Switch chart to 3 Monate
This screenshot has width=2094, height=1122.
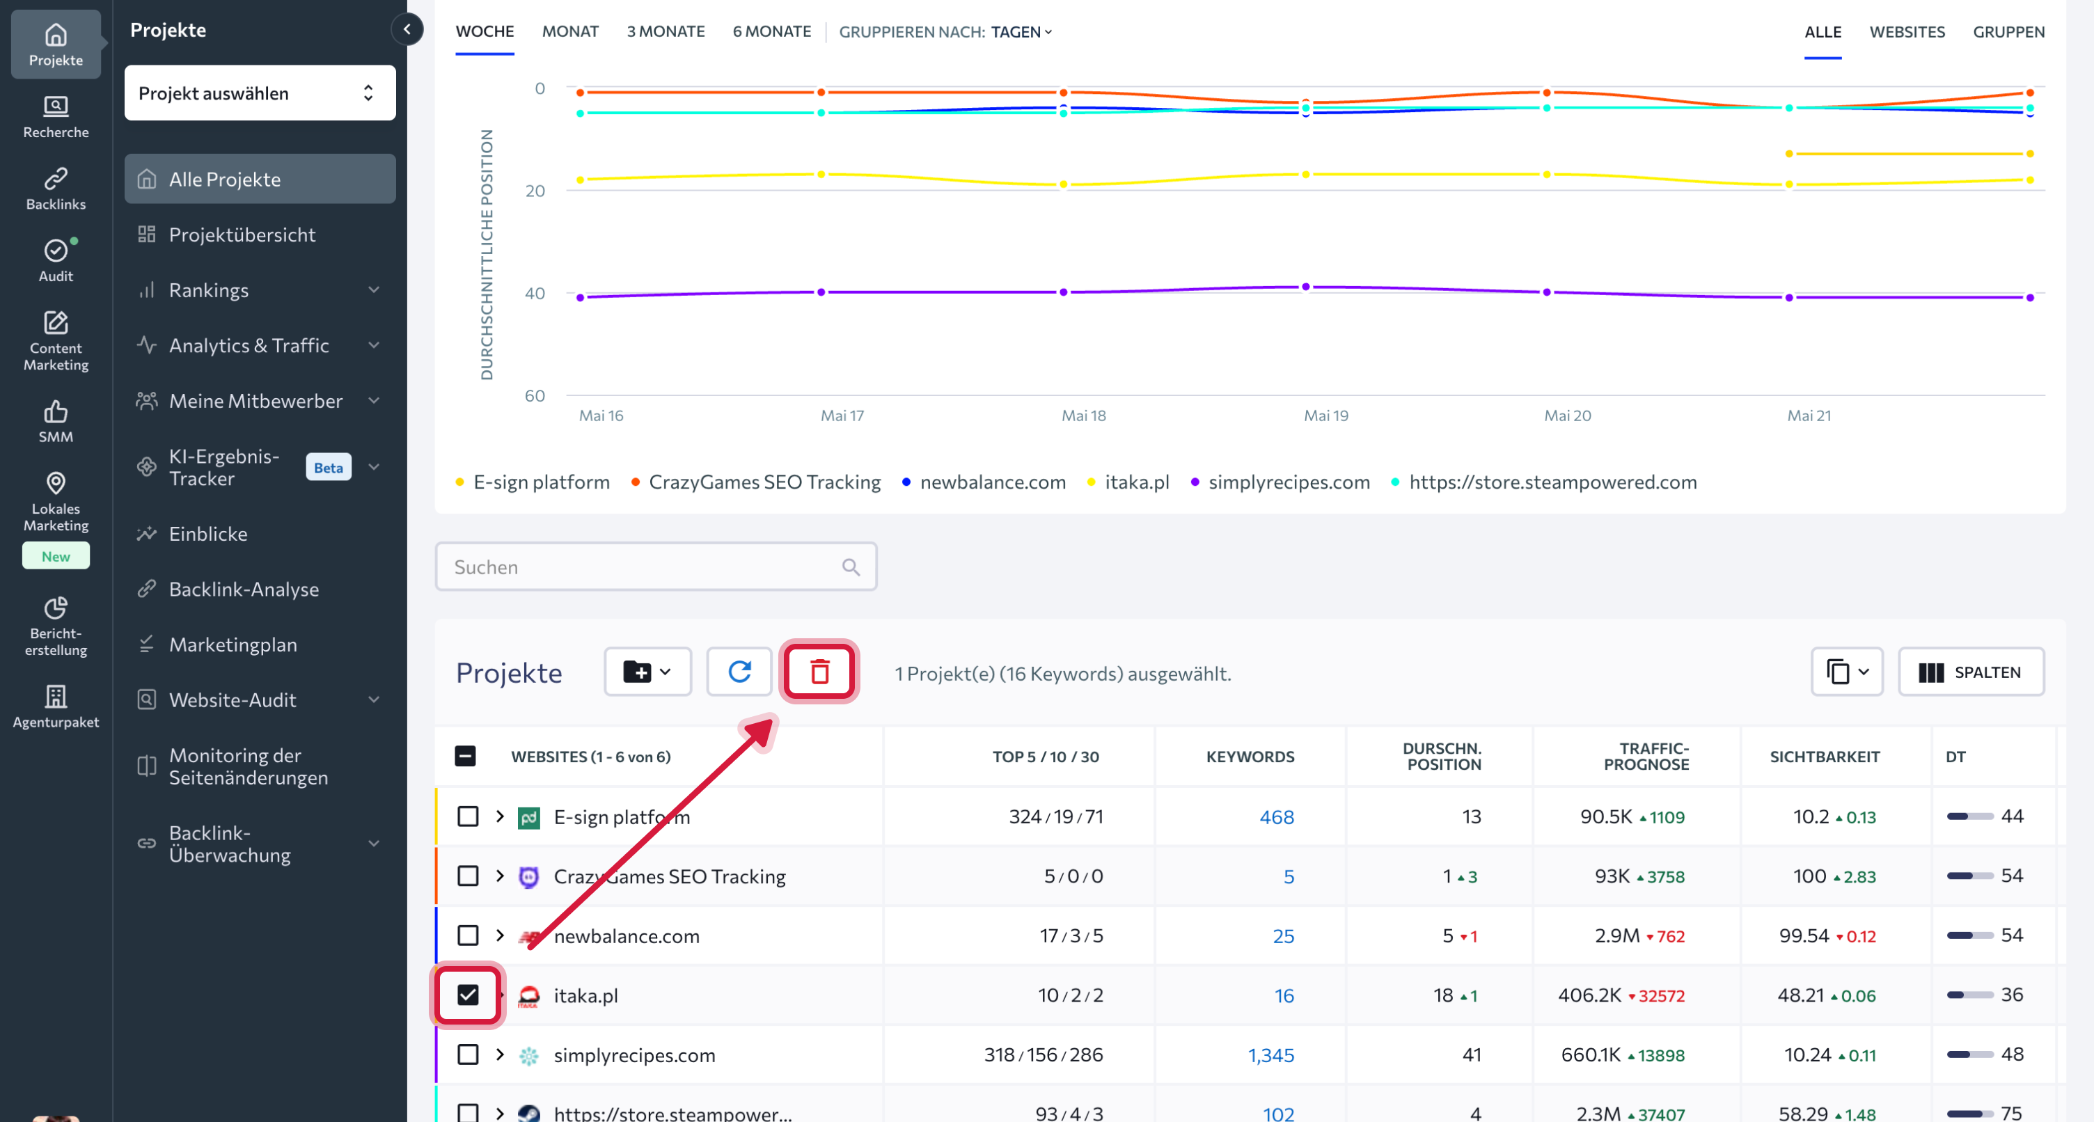point(665,32)
